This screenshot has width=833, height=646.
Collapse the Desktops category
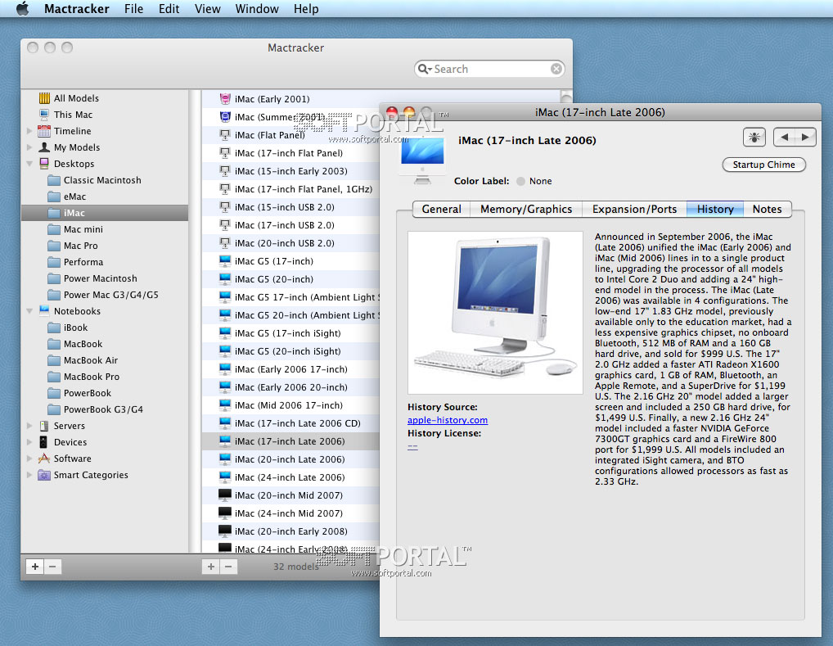click(29, 164)
